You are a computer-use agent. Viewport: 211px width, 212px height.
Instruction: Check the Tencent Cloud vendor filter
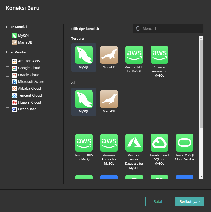8,95
